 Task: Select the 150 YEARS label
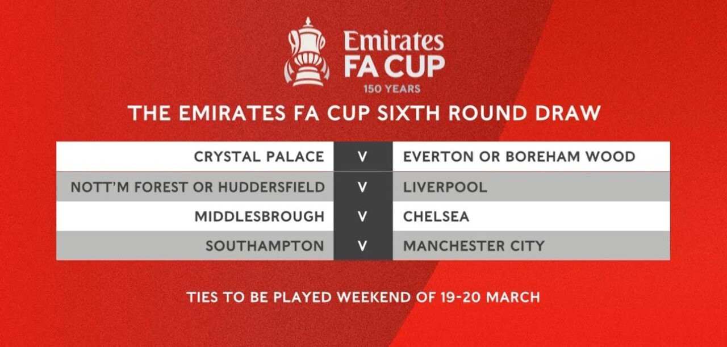click(392, 89)
